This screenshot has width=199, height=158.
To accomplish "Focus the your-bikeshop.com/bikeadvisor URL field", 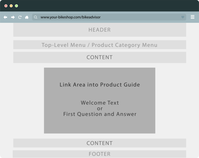I will pos(109,17).
